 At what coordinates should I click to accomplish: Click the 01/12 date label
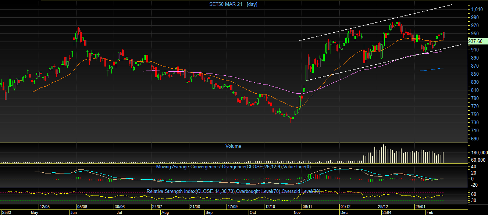click(x=345, y=207)
